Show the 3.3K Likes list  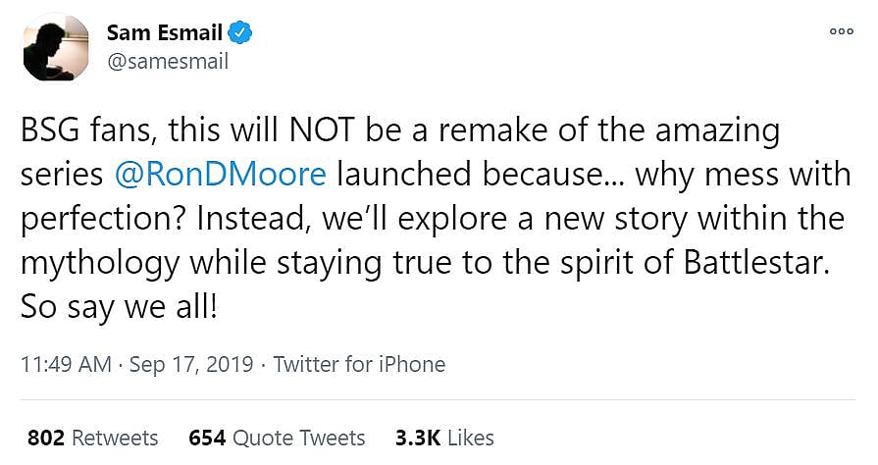tap(443, 437)
